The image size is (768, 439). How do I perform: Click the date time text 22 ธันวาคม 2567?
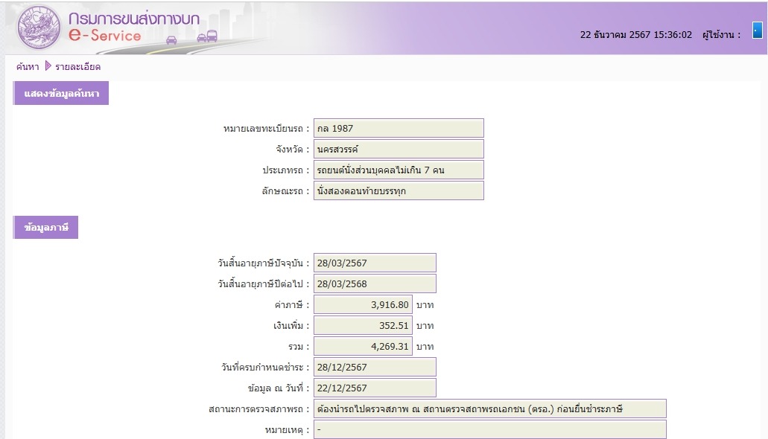click(x=635, y=35)
